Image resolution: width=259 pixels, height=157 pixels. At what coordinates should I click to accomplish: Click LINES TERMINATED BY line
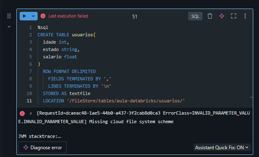[80, 86]
